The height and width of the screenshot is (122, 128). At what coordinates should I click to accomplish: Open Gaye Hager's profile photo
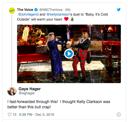click(12, 91)
